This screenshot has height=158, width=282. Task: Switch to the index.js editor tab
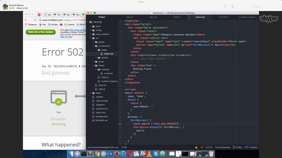pyautogui.click(x=177, y=17)
